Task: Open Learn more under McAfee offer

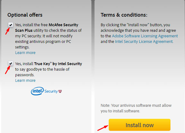Action: [25, 53]
